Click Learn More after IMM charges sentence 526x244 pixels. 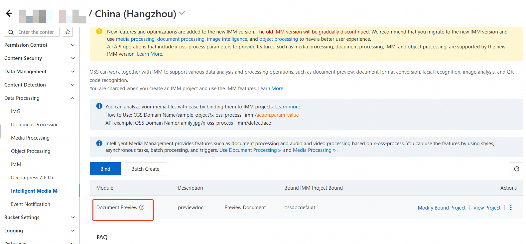[x=271, y=89]
